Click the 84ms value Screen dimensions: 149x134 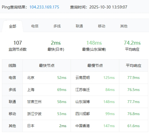click(x=110, y=90)
